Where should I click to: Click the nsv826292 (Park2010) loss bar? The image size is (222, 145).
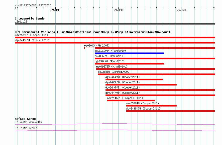tap(155, 58)
